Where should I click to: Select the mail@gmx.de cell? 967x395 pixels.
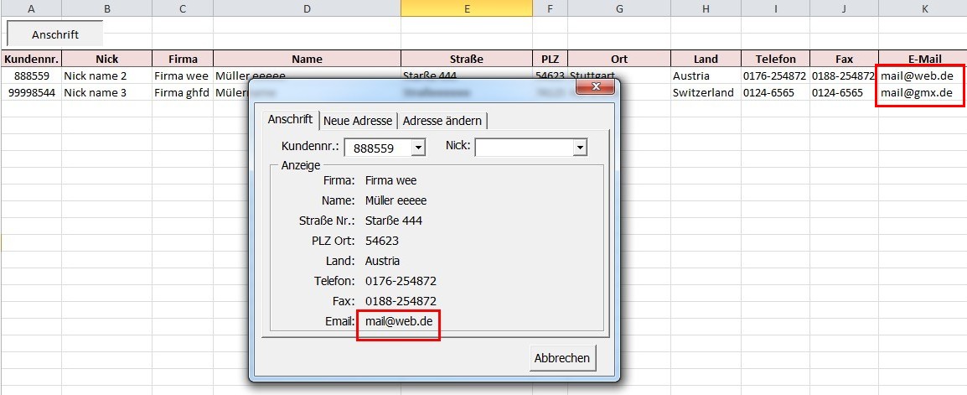pyautogui.click(x=923, y=92)
